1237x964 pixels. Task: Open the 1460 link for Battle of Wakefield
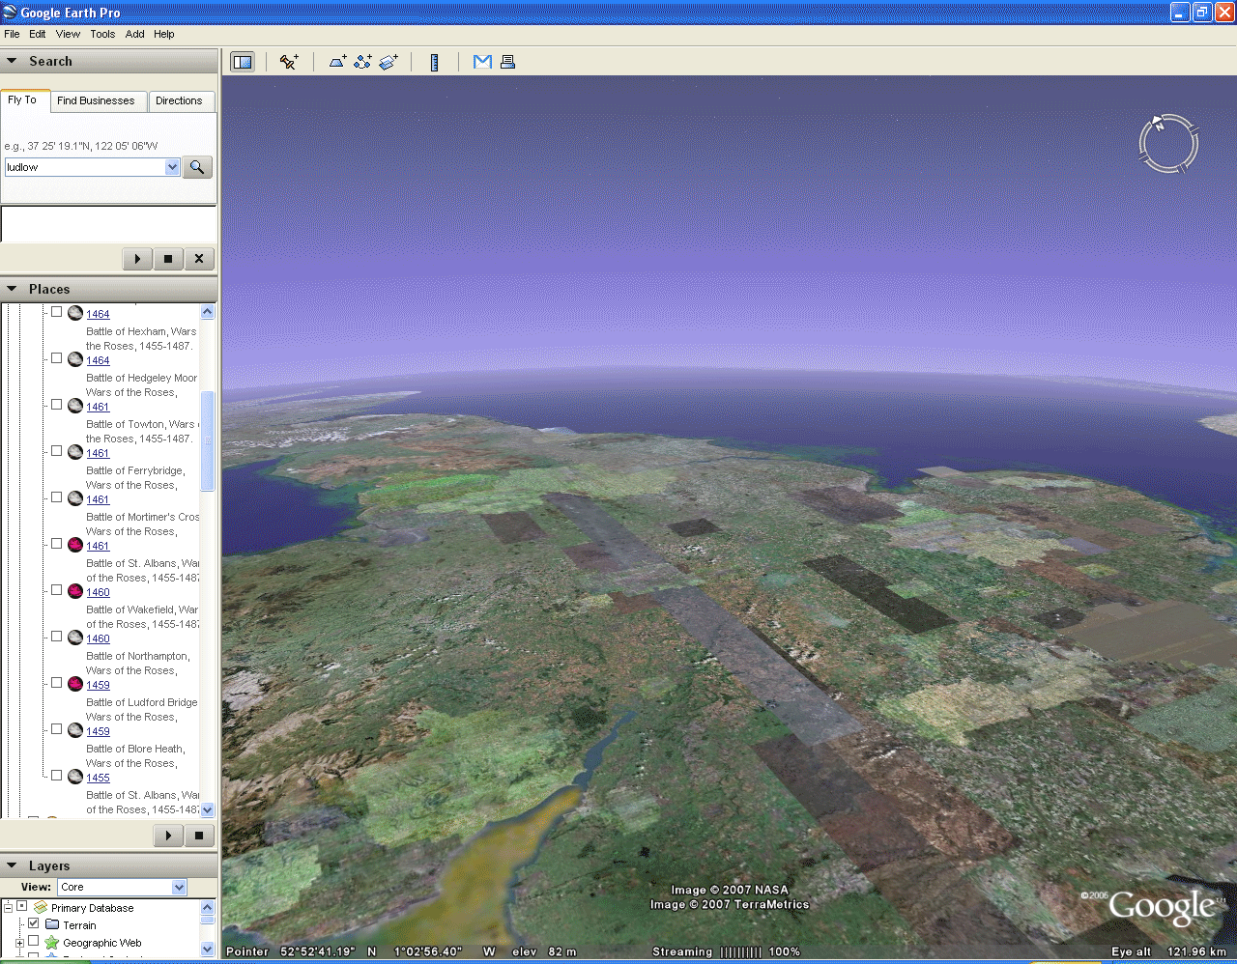point(98,592)
